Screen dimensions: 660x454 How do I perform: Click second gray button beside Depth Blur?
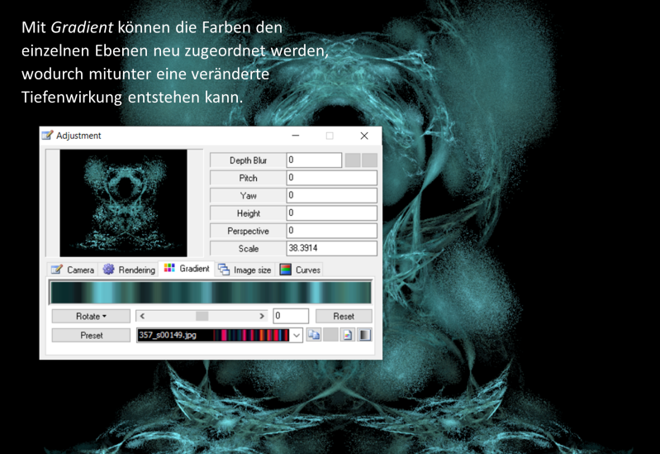(369, 160)
